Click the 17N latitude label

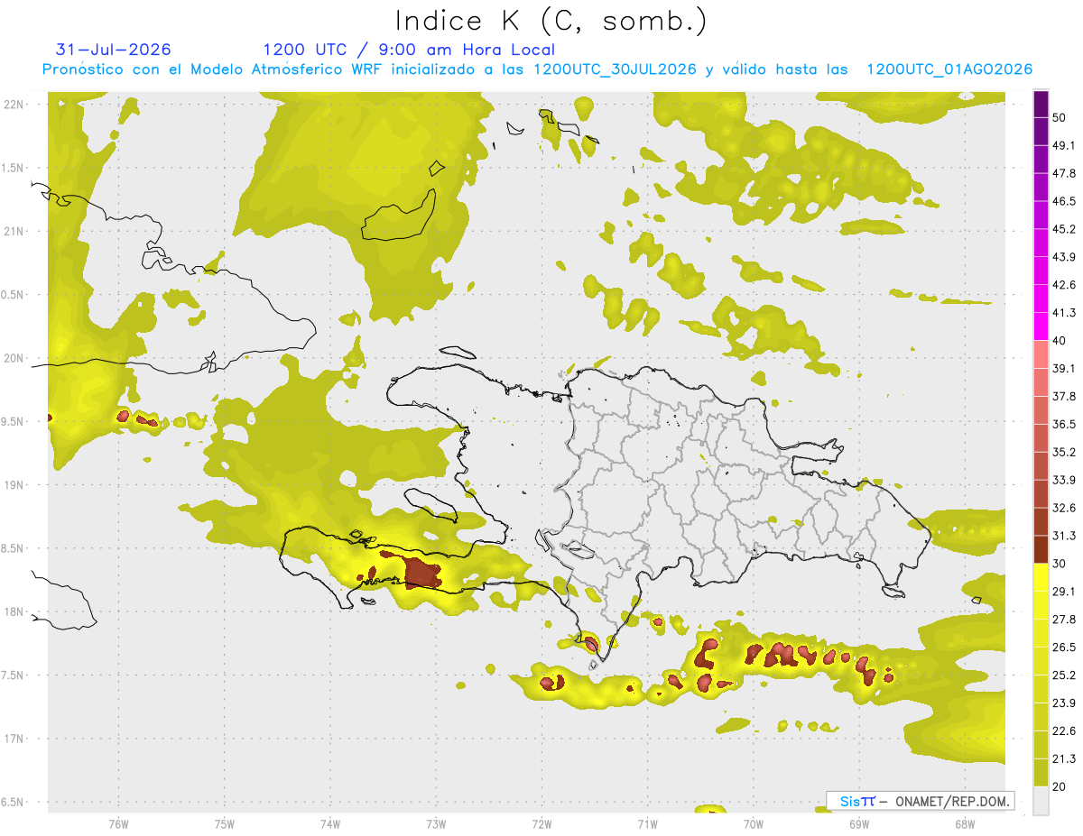pyautogui.click(x=14, y=739)
